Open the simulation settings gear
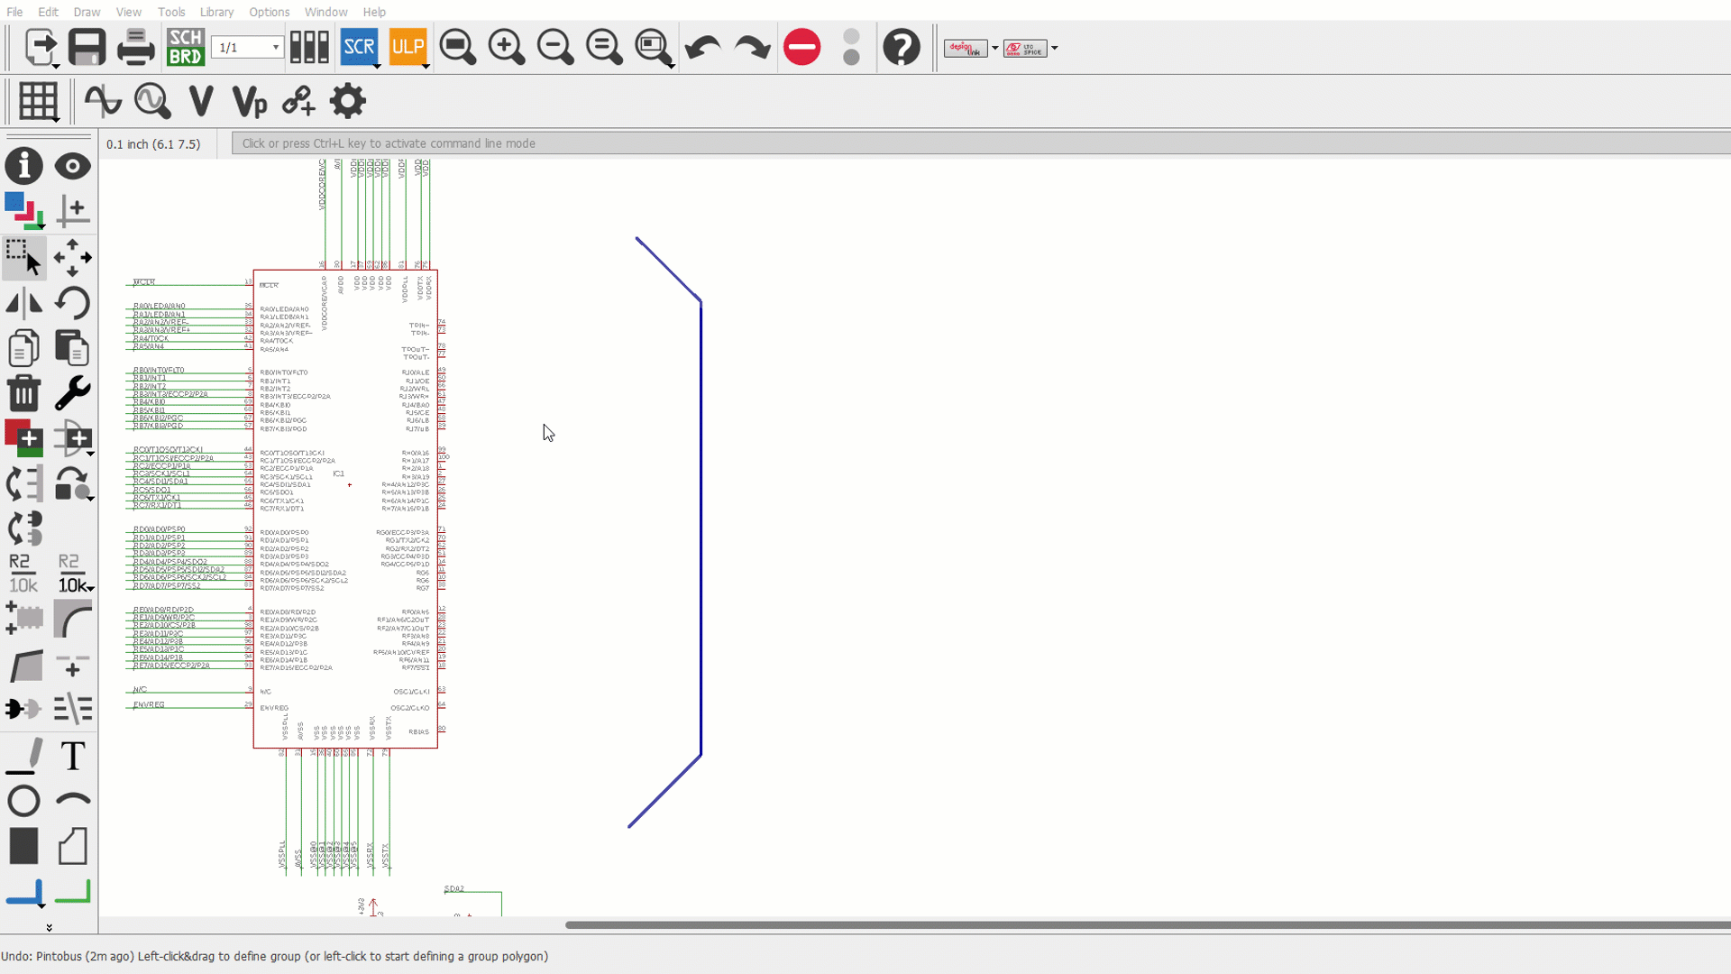 348,101
